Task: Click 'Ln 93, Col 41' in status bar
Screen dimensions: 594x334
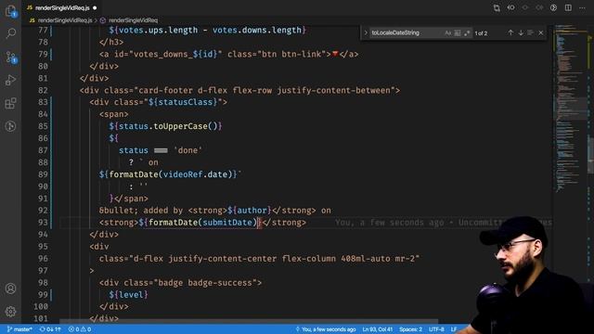Action: pos(378,329)
